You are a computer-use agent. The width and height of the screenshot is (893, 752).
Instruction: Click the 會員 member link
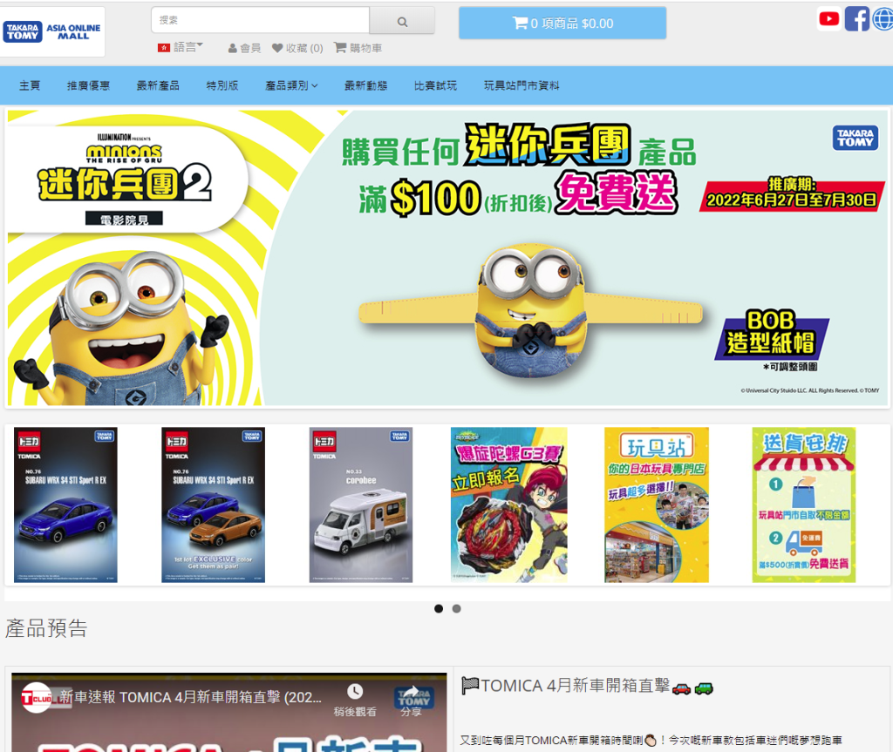click(250, 49)
